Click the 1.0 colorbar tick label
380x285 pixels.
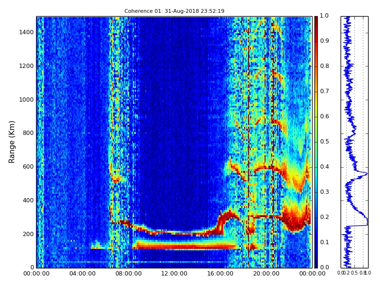tap(324, 16)
